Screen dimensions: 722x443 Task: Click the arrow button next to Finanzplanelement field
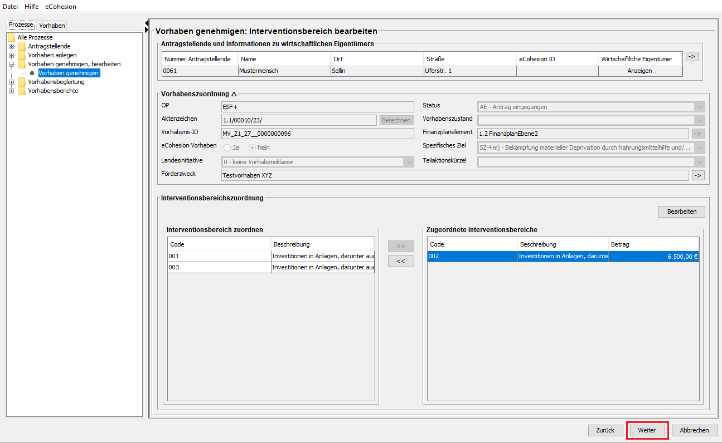697,133
